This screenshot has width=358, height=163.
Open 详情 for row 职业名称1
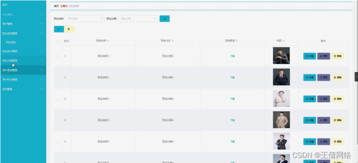pos(310,56)
